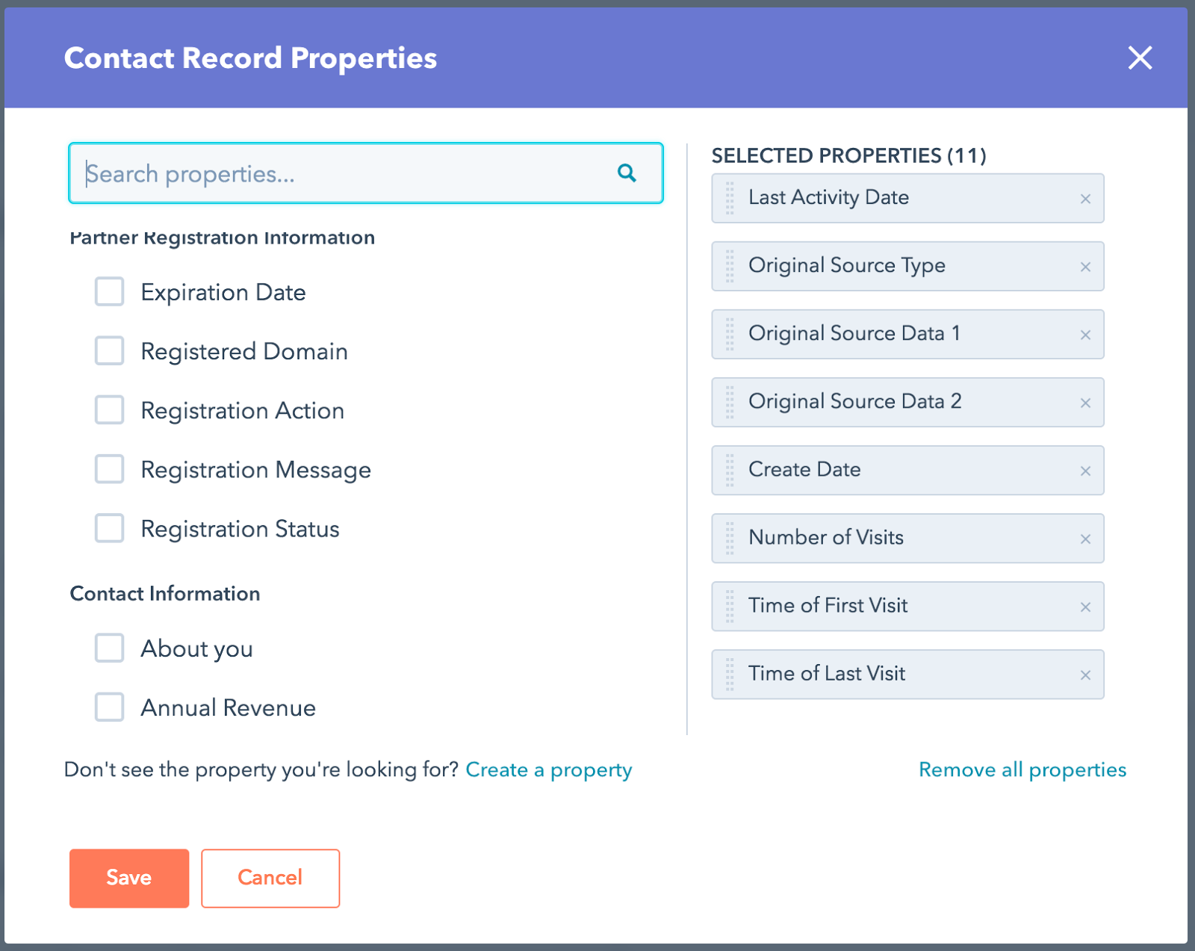Viewport: 1195px width, 951px height.
Task: Remove Time of Last Visit property
Action: [x=1085, y=675]
